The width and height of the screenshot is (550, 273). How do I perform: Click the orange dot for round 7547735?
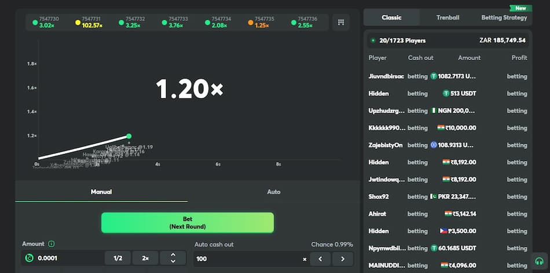[x=251, y=23]
